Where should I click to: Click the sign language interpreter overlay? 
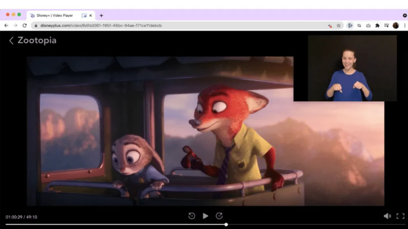click(352, 68)
